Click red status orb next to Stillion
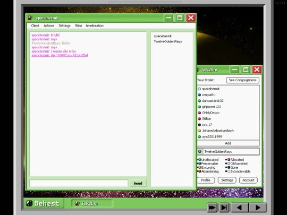 pos(199,119)
